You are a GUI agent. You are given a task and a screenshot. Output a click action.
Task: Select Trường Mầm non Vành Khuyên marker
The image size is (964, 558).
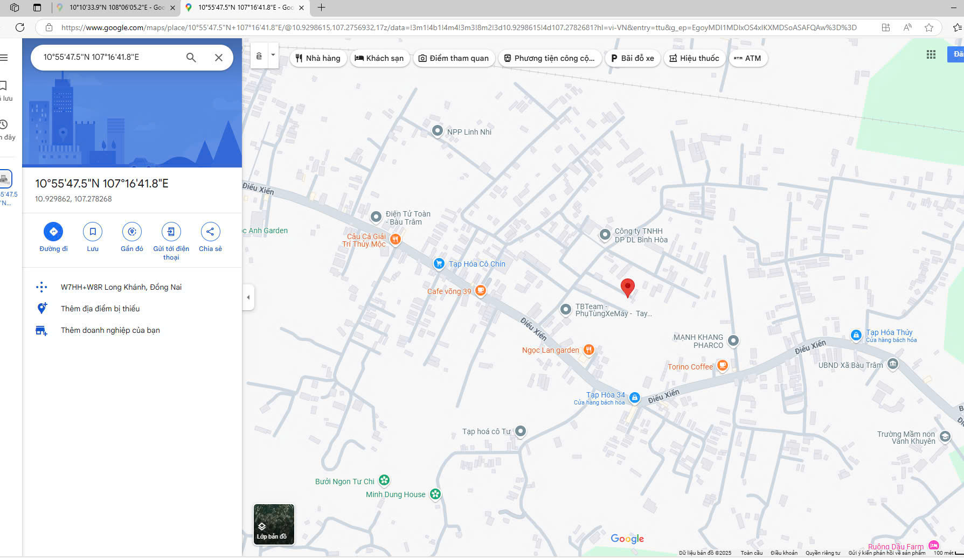click(x=945, y=436)
